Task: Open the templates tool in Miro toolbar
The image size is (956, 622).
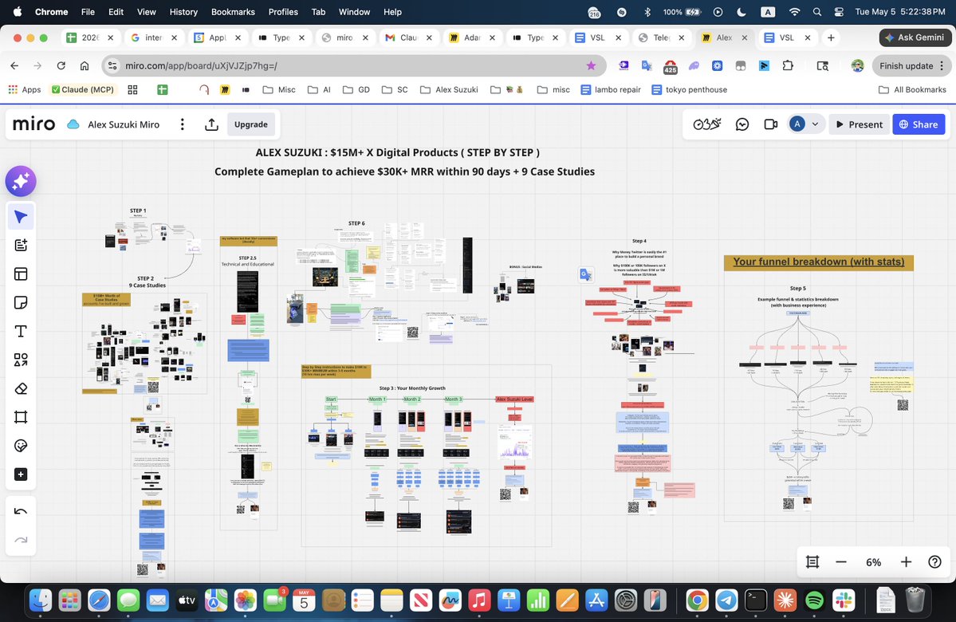Action: click(21, 274)
